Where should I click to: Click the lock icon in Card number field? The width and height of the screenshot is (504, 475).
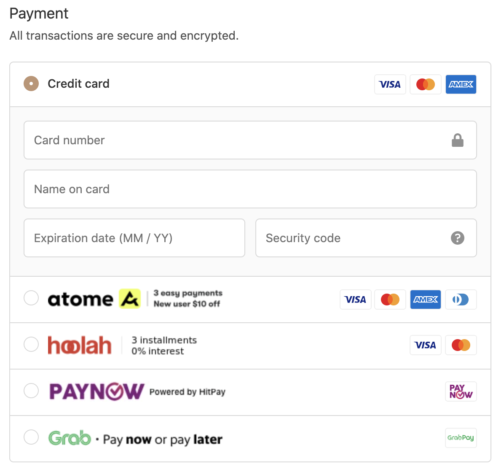tap(457, 140)
